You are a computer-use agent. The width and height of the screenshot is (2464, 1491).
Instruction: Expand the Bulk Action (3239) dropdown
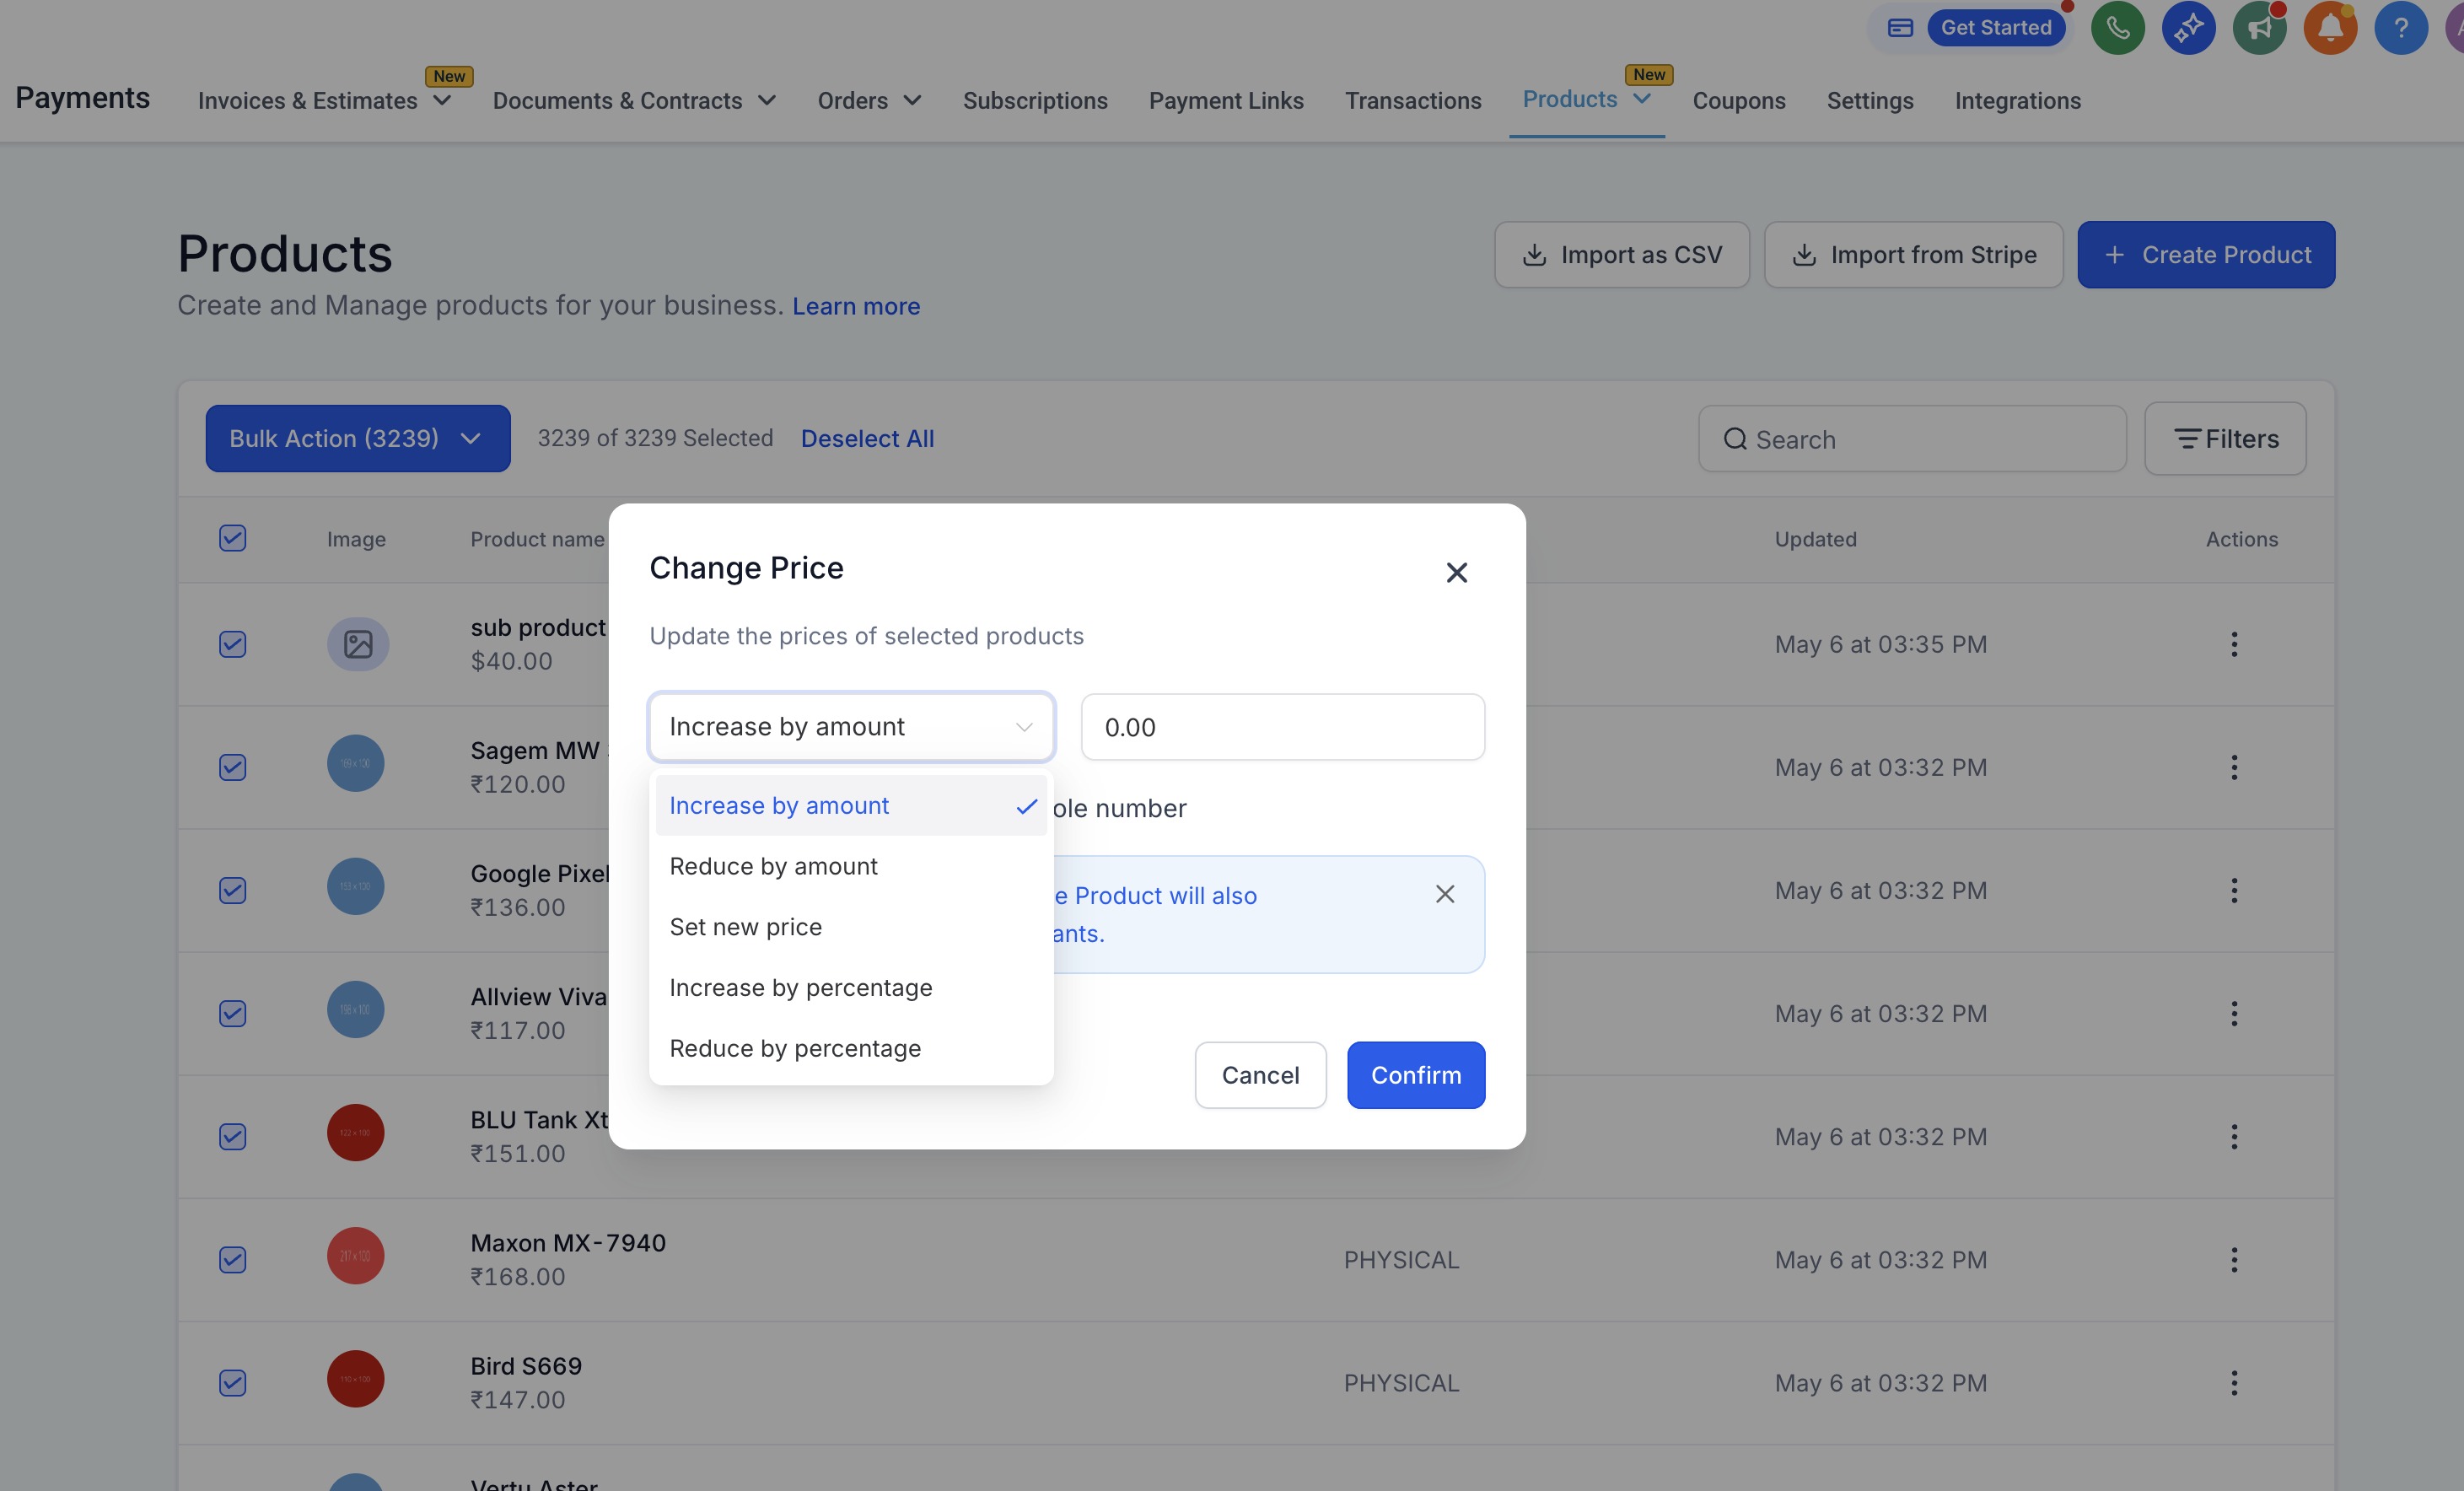pos(357,438)
